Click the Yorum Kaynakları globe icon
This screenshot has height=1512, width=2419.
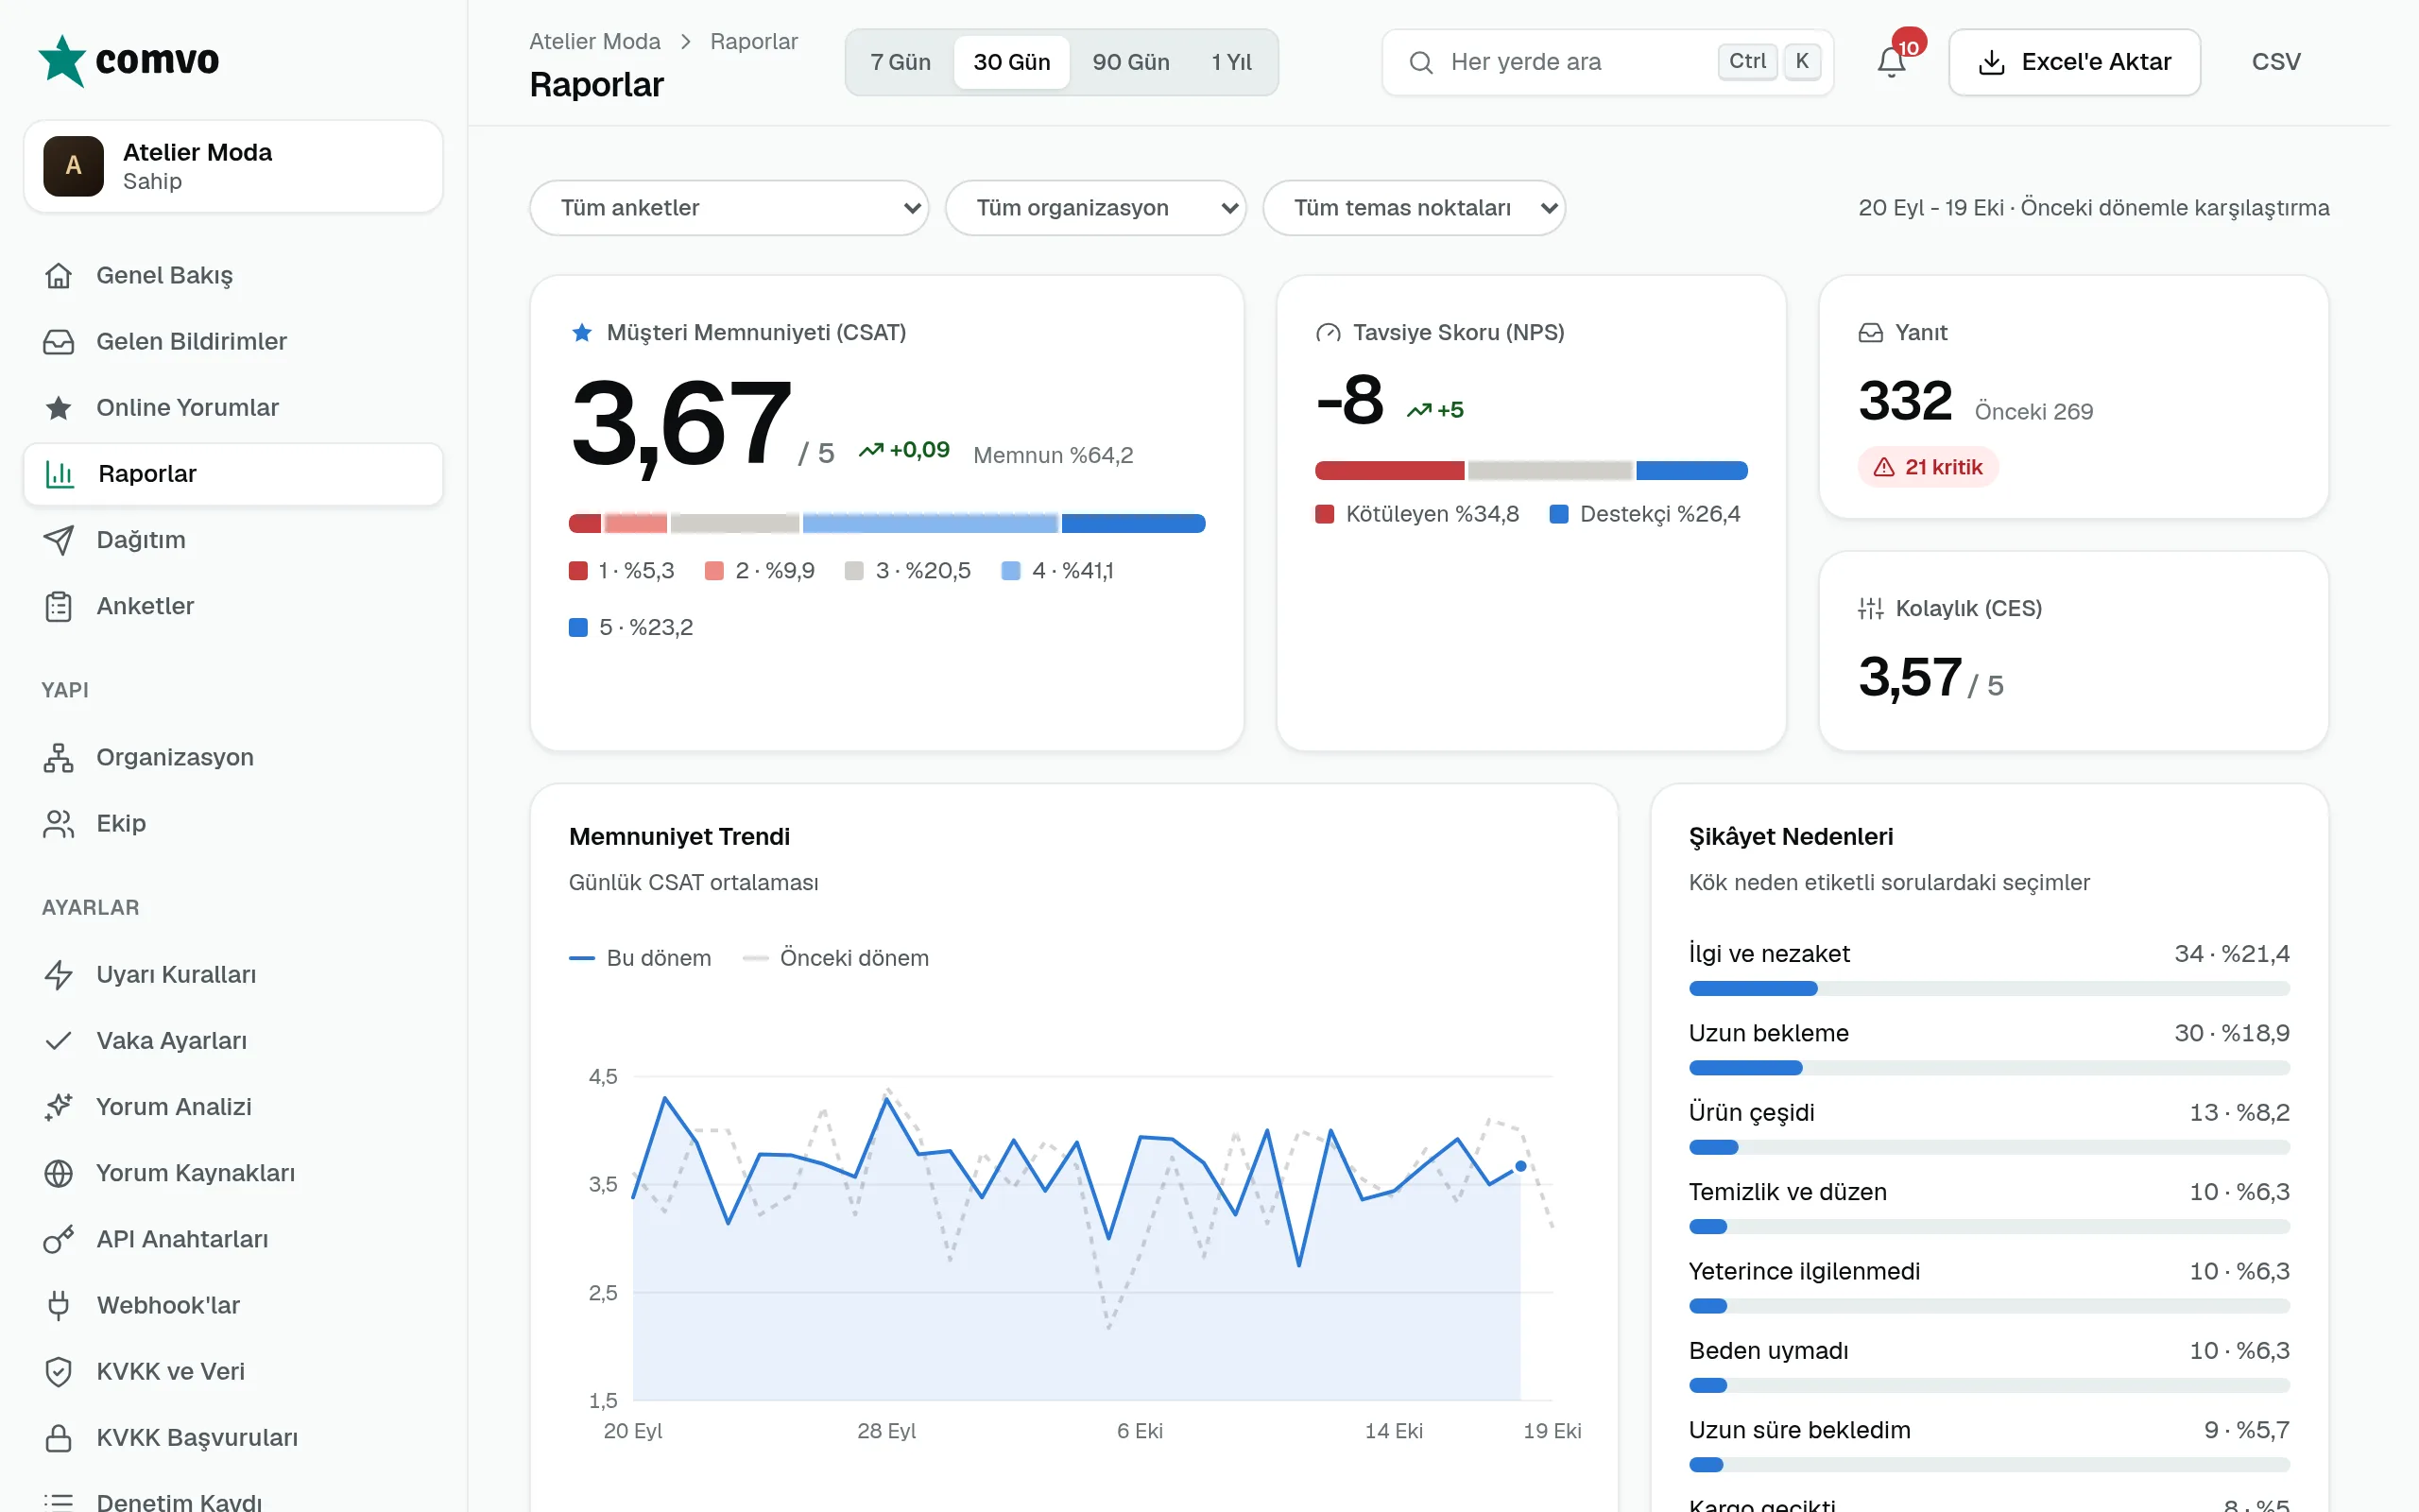pos(59,1173)
